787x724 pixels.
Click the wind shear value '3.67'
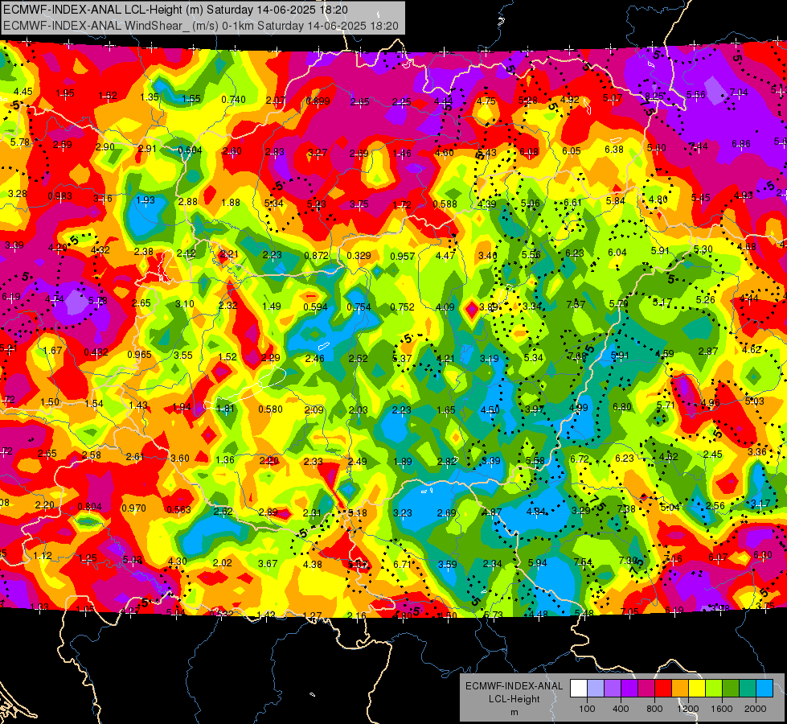tap(268, 564)
